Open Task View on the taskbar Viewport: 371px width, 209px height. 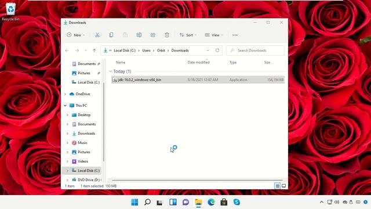pyautogui.click(x=160, y=202)
